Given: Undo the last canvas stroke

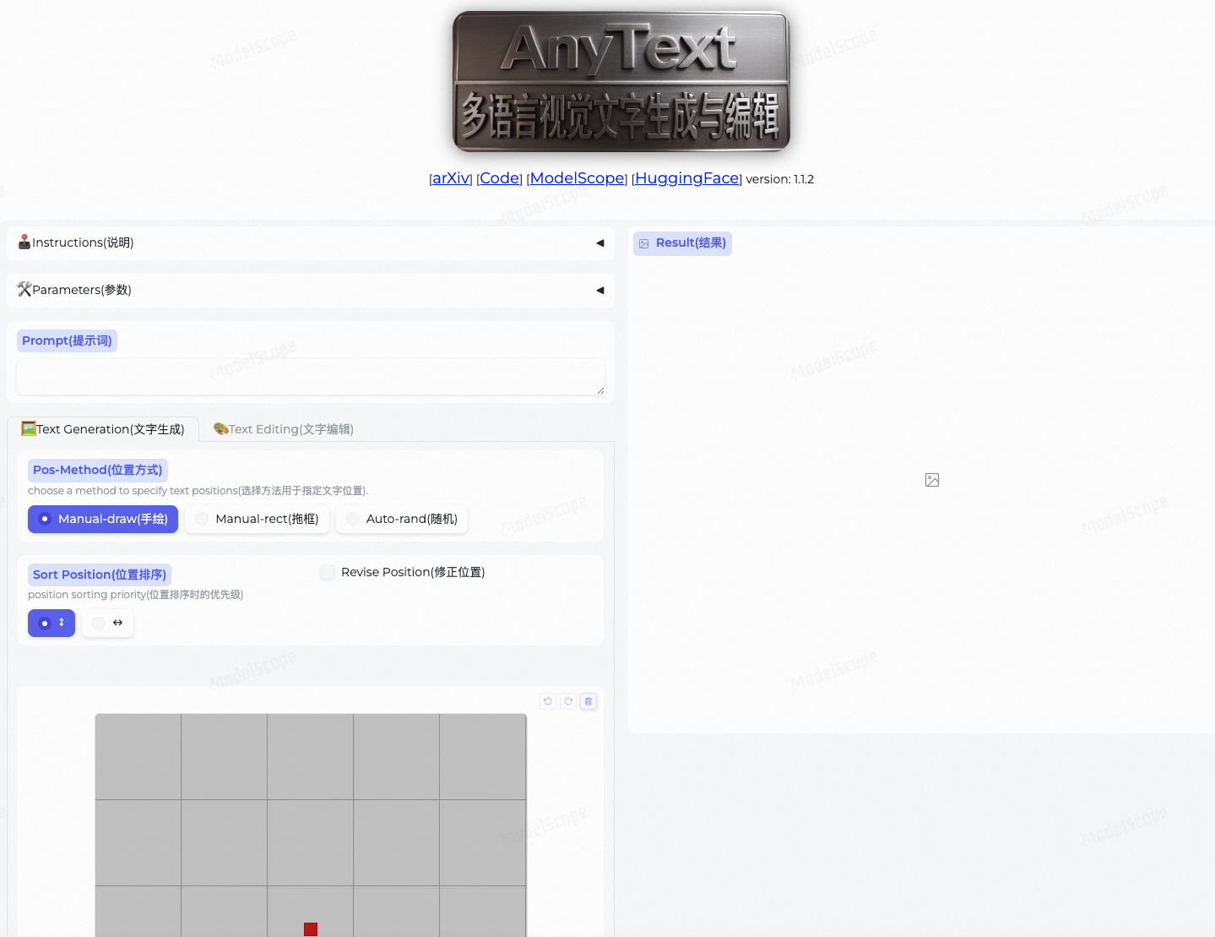Looking at the screenshot, I should click(548, 701).
